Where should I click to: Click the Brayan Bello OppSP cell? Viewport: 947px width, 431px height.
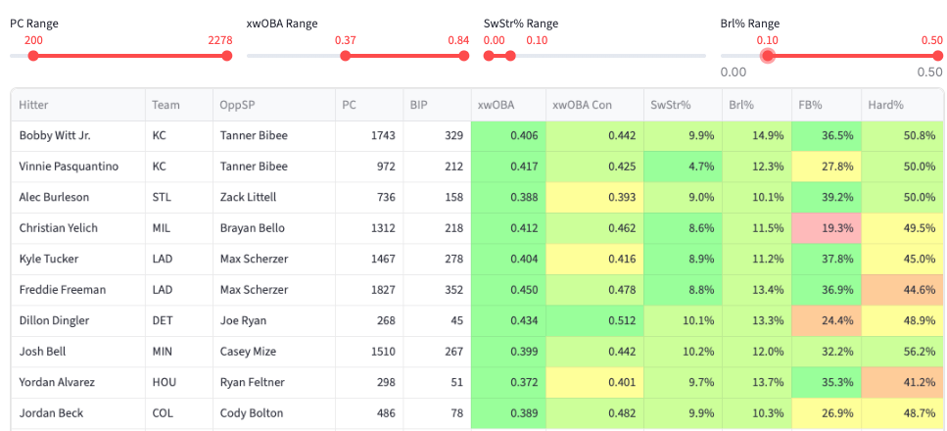point(274,228)
